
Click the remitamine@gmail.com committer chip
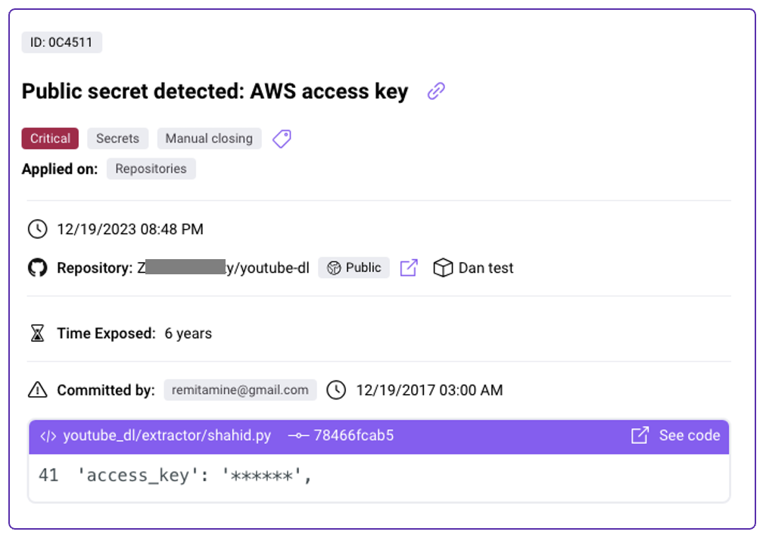(x=240, y=390)
